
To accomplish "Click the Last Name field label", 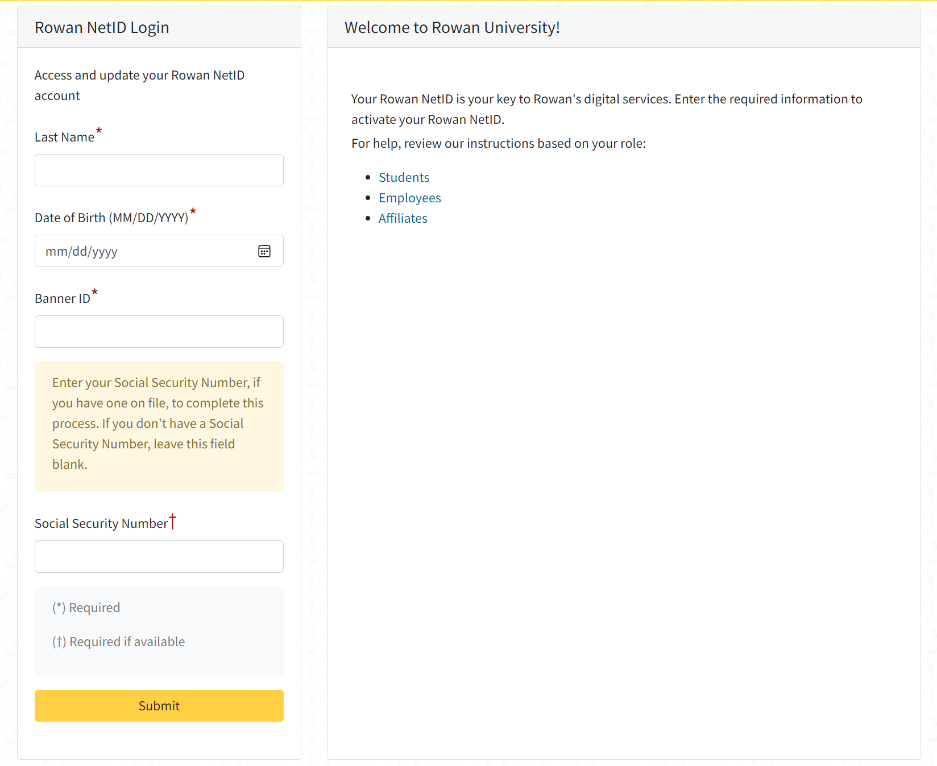I will point(64,138).
